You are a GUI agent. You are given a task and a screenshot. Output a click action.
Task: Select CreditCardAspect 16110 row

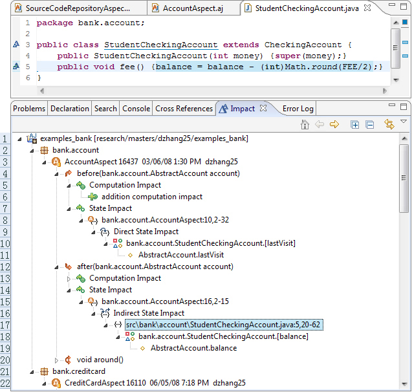tap(155, 383)
